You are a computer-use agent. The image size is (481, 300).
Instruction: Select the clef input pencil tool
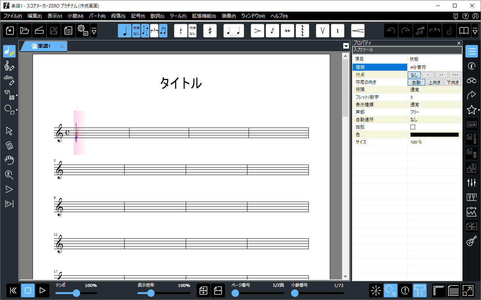tap(9, 66)
